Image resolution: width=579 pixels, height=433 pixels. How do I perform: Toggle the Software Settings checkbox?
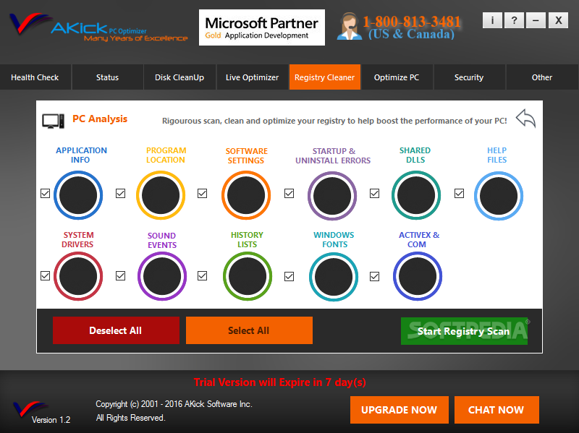click(x=202, y=193)
